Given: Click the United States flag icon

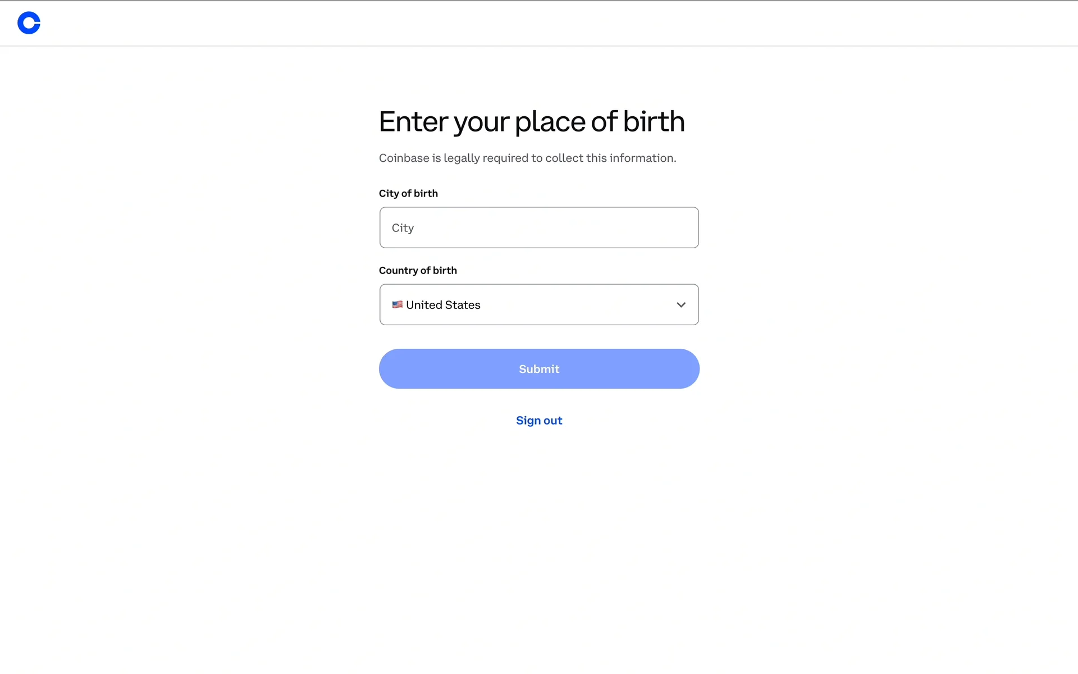Looking at the screenshot, I should pyautogui.click(x=397, y=304).
